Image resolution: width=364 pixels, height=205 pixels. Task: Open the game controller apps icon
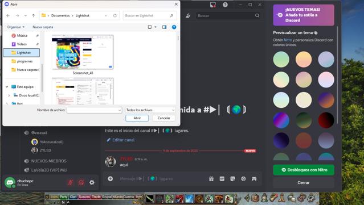254,179
